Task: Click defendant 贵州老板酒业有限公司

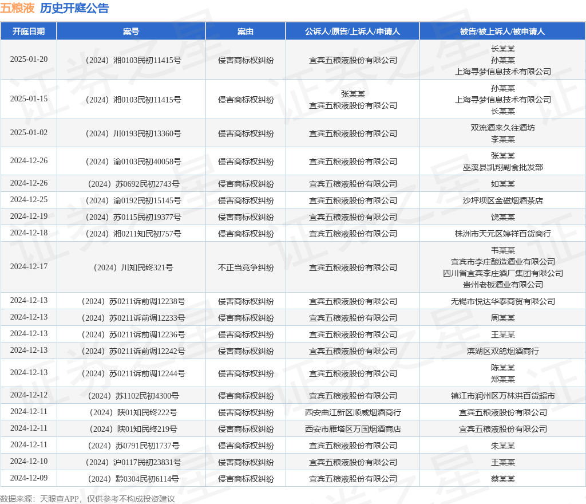Action: tap(502, 285)
